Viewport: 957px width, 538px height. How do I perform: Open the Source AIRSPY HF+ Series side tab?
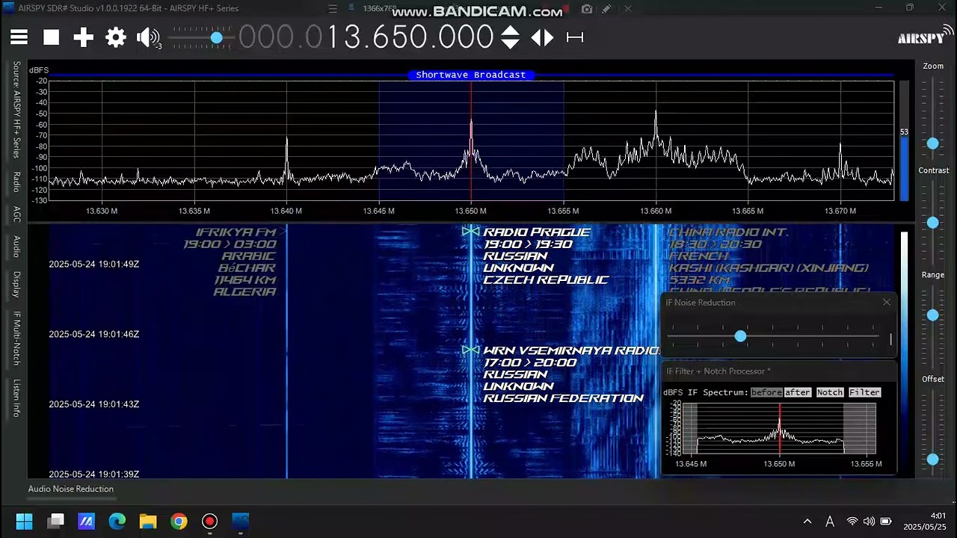(16, 110)
